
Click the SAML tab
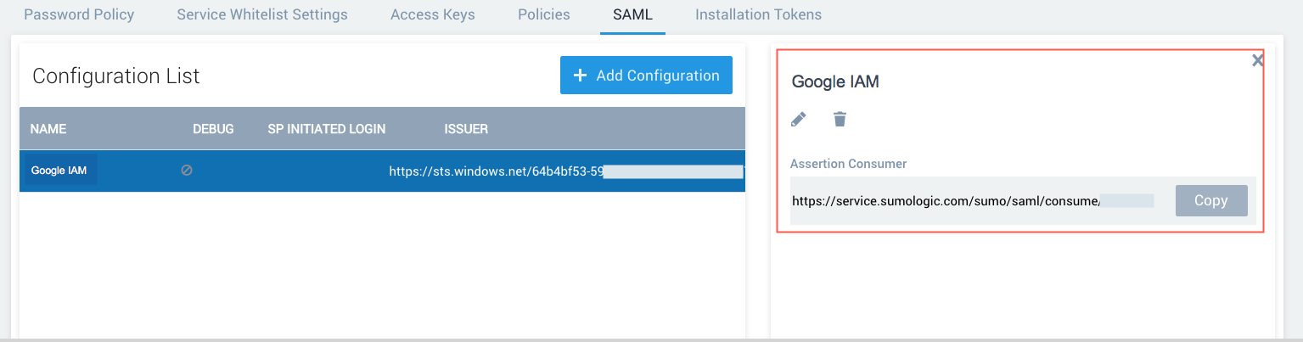[632, 14]
